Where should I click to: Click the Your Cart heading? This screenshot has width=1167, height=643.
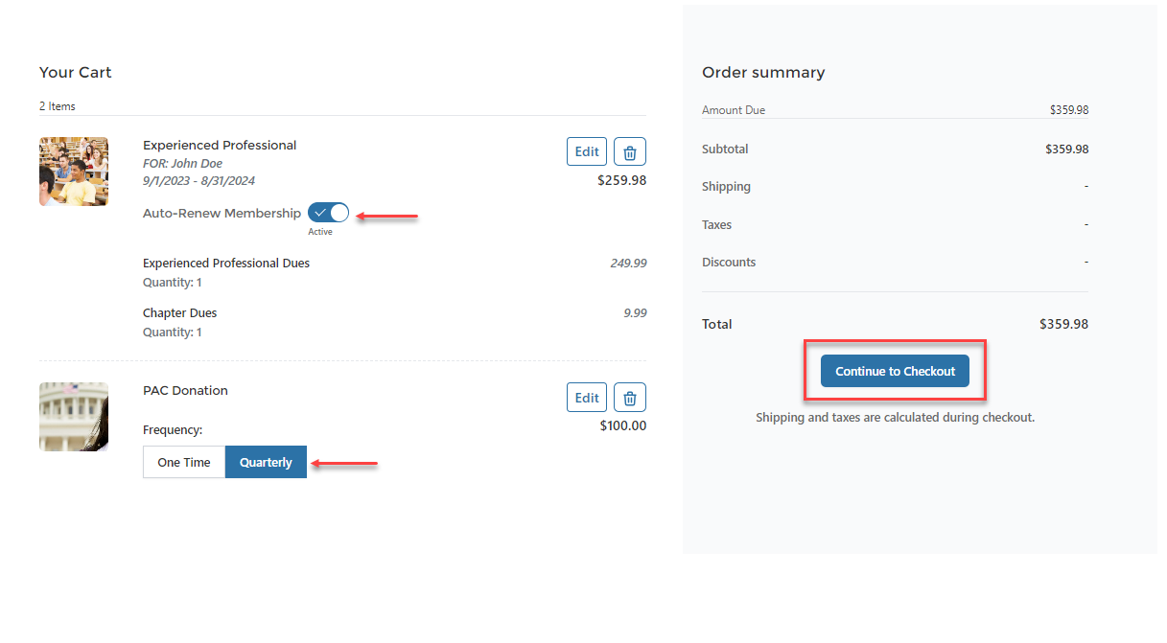[76, 73]
